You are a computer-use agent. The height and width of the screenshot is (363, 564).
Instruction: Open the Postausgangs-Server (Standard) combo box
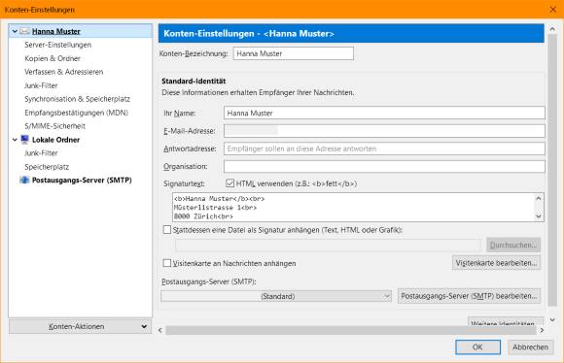tap(276, 296)
